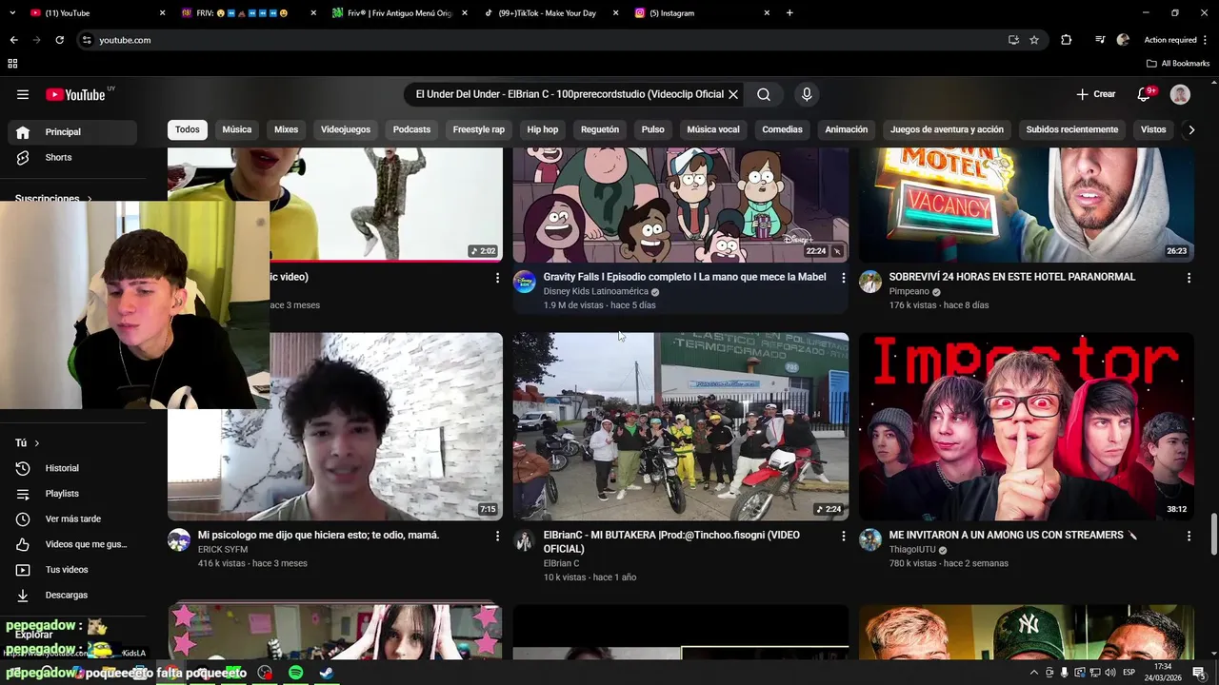Close the FRIV browser tab
The image size is (1219, 685).
[x=314, y=13]
